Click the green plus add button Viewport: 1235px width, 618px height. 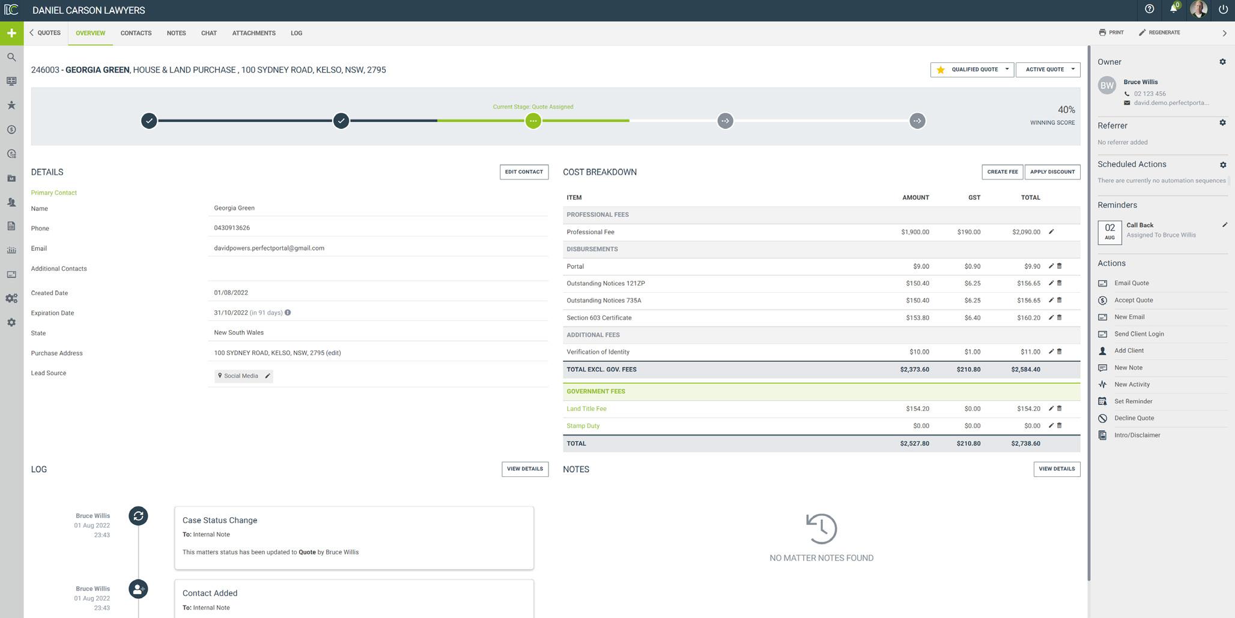click(11, 33)
